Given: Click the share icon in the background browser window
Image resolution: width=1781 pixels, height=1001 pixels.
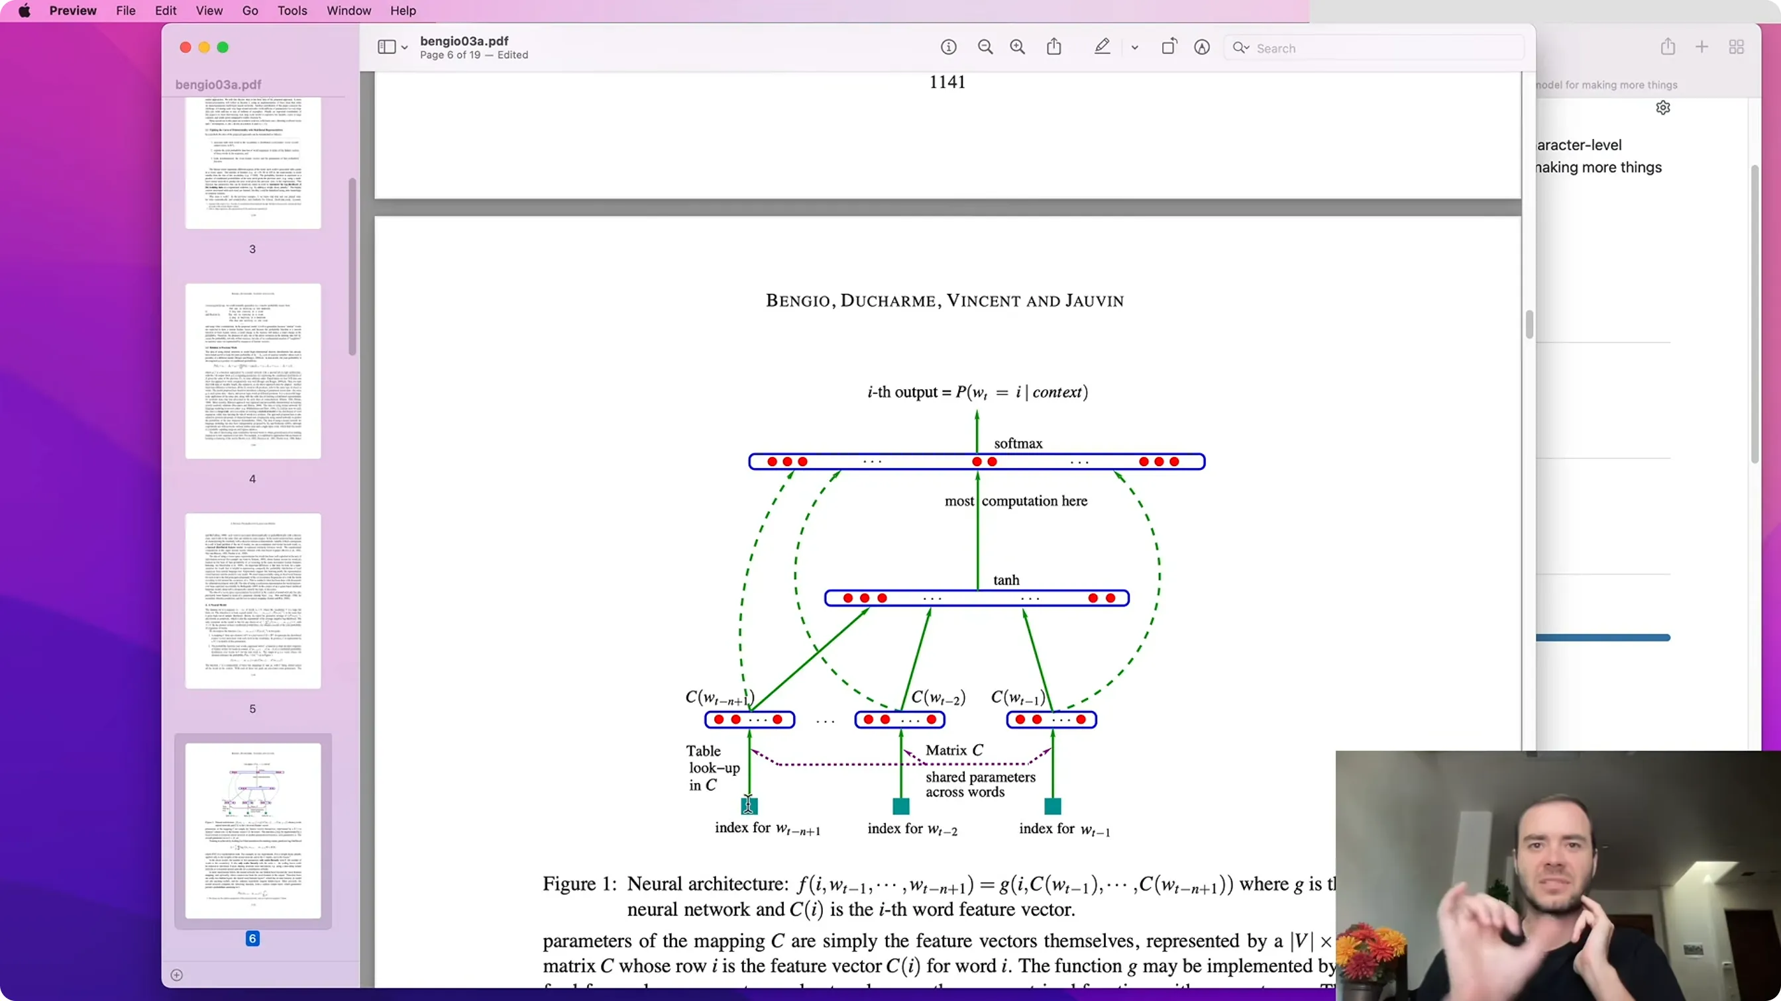Looking at the screenshot, I should click(x=1668, y=47).
